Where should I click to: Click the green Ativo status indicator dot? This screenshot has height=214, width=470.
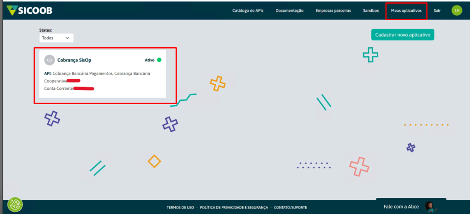click(159, 60)
